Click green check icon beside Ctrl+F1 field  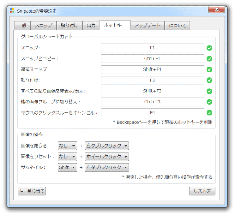point(209,59)
